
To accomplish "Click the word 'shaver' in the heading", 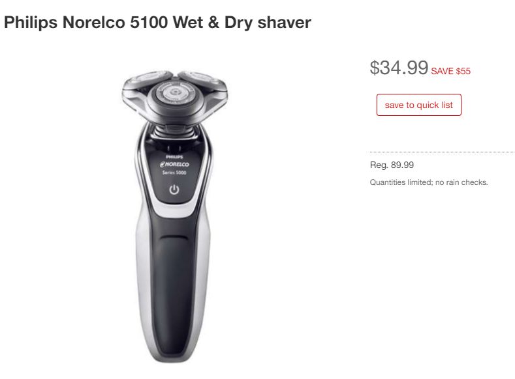I will 284,23.
